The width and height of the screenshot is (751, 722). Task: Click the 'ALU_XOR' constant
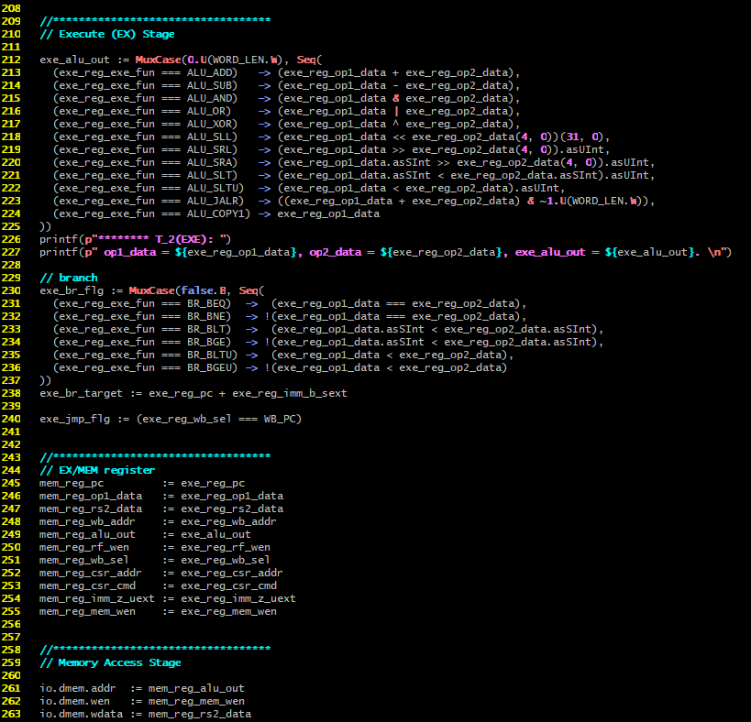(209, 124)
